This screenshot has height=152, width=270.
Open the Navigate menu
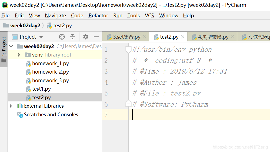tap(55, 15)
